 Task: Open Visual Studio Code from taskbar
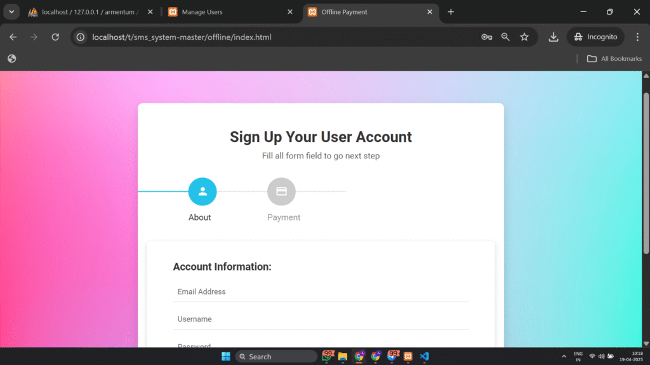(424, 356)
